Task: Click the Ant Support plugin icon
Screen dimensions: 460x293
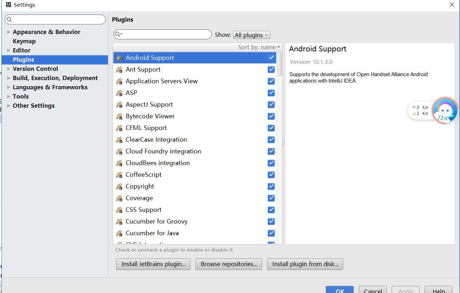Action: coord(119,69)
